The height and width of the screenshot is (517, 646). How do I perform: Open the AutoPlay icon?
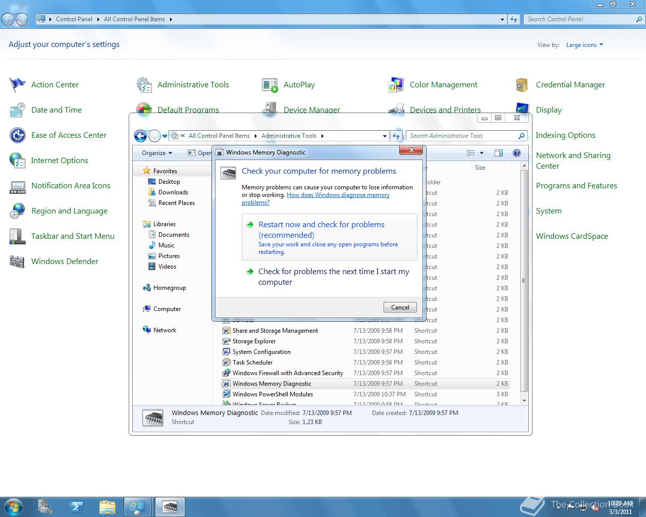pyautogui.click(x=270, y=85)
